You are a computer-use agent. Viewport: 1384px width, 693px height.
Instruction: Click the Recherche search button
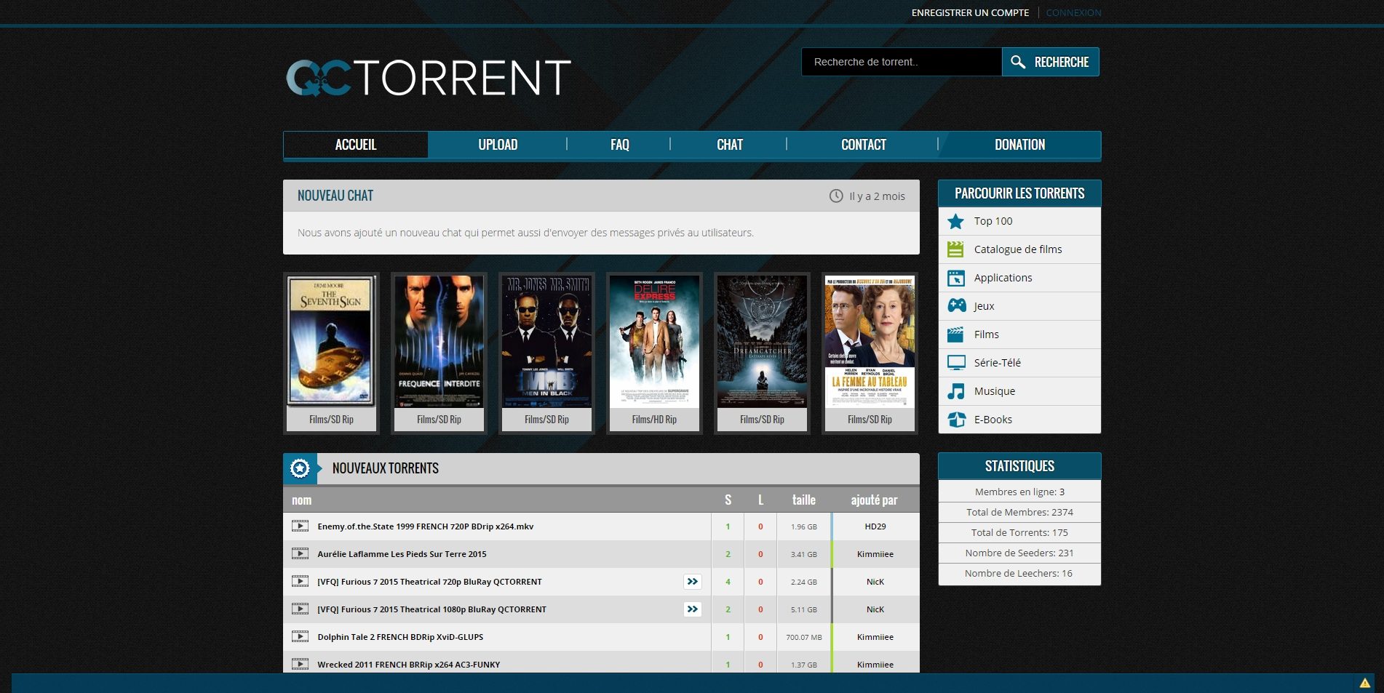click(x=1051, y=62)
